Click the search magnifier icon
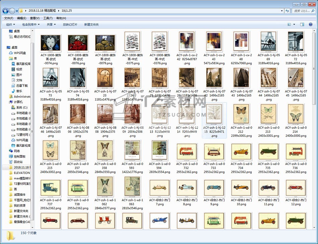Image resolution: width=318 pixels, height=244 pixels. click(x=313, y=11)
